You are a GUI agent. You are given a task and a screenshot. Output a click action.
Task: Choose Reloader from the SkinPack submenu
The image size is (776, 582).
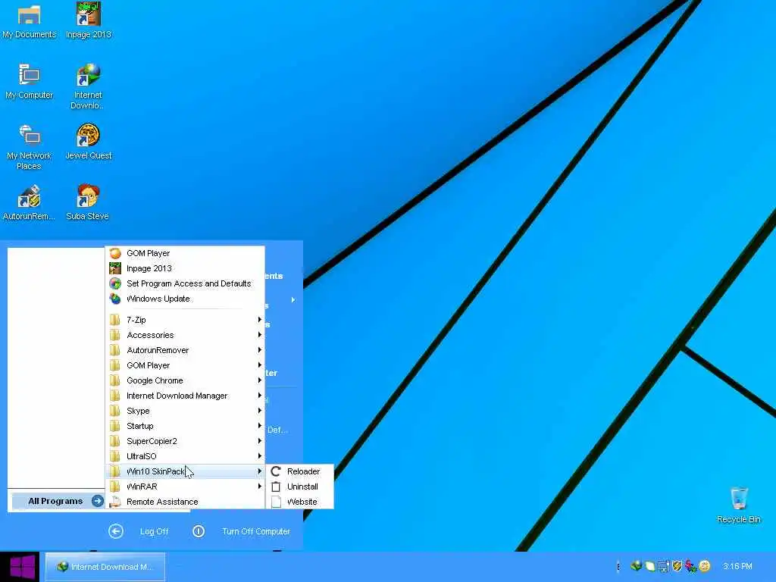click(300, 471)
